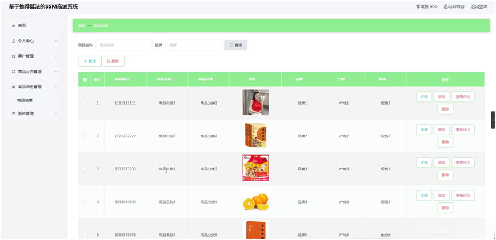Sort by 商品分类 column sort icon
This screenshot has width=496, height=240.
[217, 79]
